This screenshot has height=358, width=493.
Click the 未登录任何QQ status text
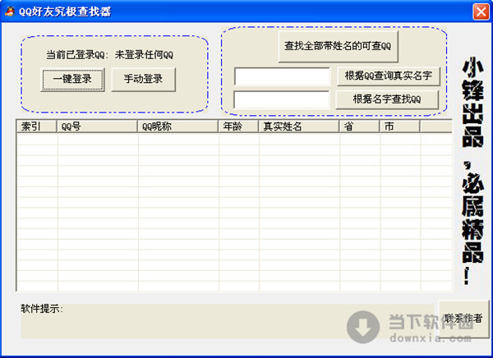click(144, 55)
